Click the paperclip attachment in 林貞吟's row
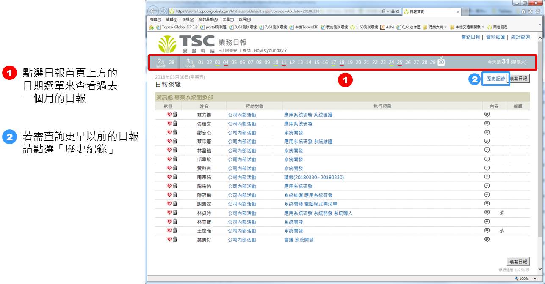The width and height of the screenshot is (545, 284). (x=502, y=213)
